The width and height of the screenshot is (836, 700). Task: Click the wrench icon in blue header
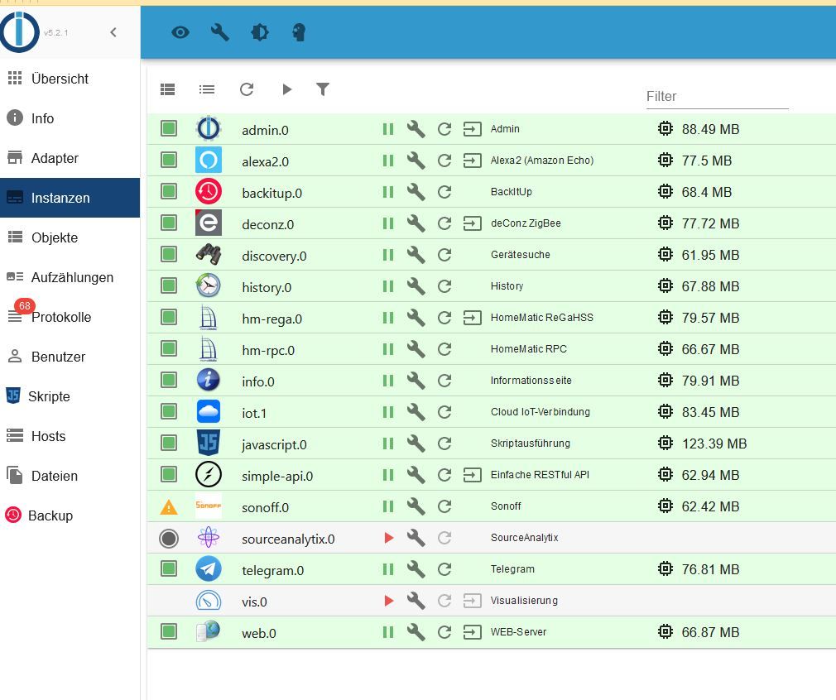220,32
